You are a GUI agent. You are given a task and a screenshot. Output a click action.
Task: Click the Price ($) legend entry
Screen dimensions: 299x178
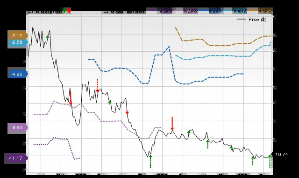pyautogui.click(x=252, y=20)
